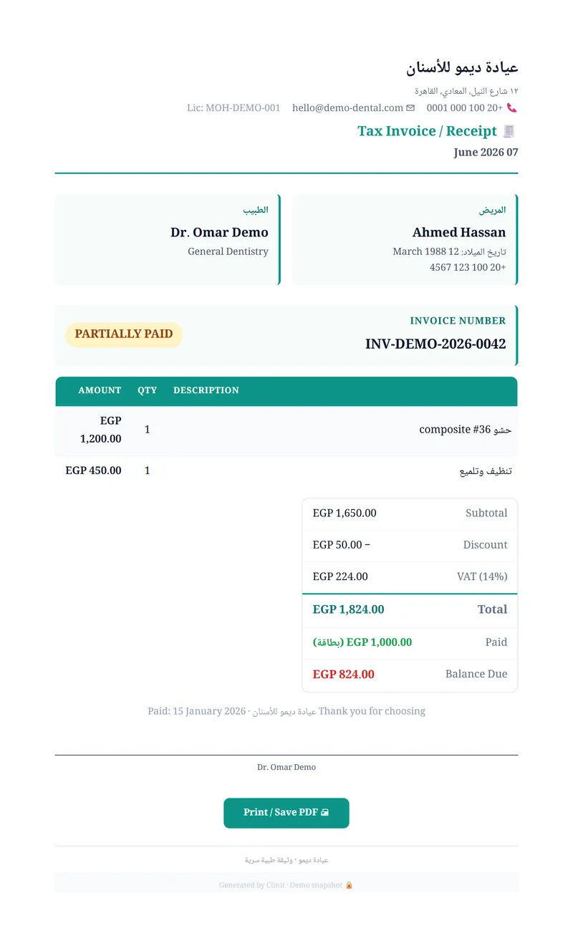Select the EGP 450.00 cleaning row
The image size is (573, 946).
coord(286,470)
